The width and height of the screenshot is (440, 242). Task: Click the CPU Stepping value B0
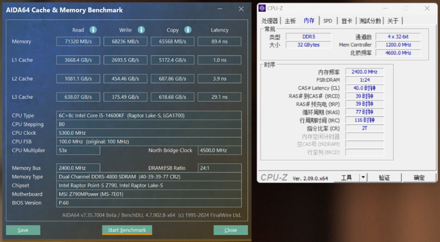click(149, 124)
